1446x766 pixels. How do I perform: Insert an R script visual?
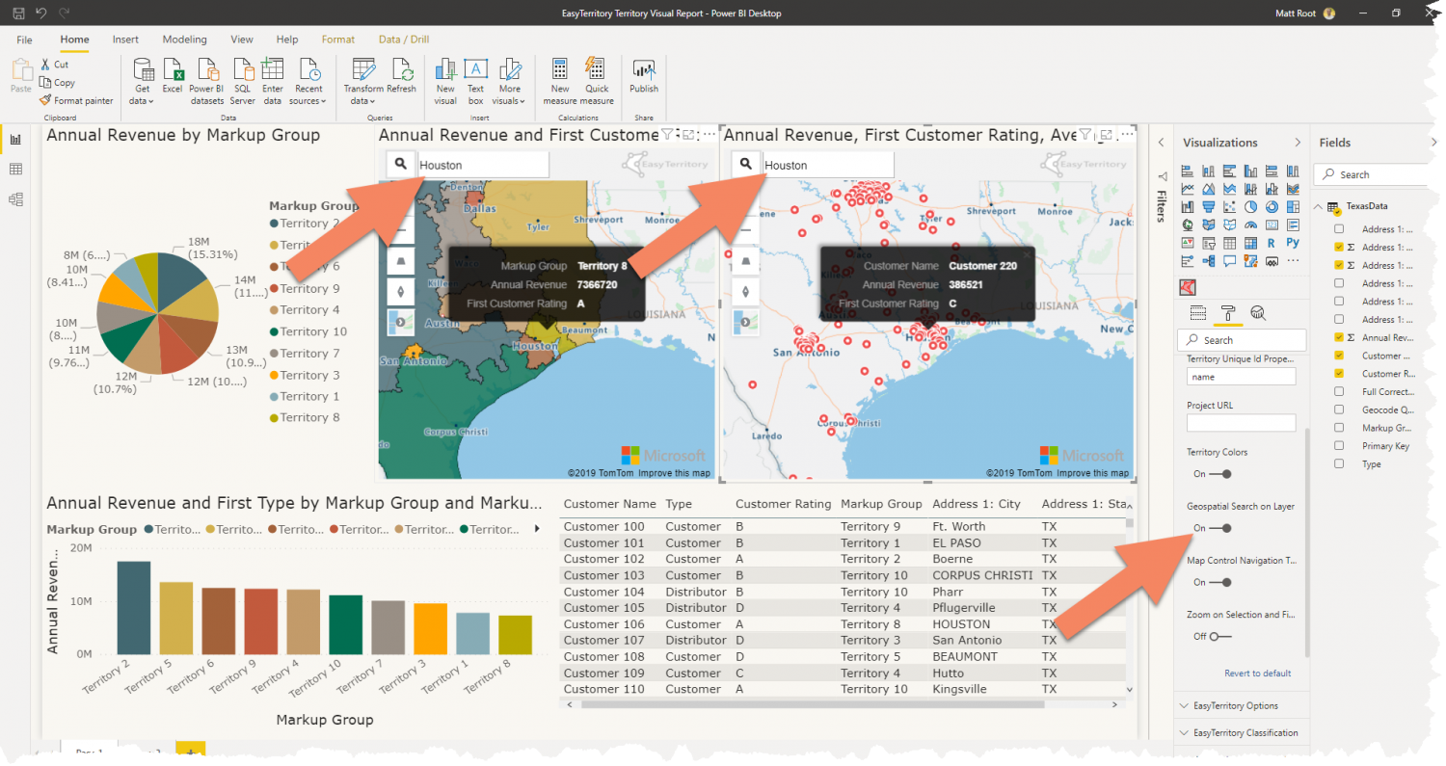(1272, 243)
